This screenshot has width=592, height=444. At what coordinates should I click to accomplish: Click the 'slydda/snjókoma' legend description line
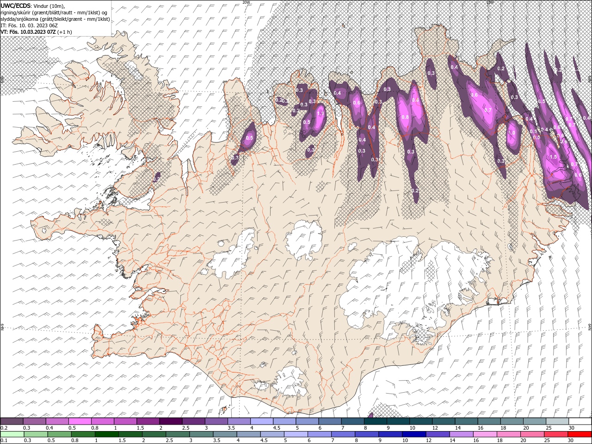[x=55, y=19]
